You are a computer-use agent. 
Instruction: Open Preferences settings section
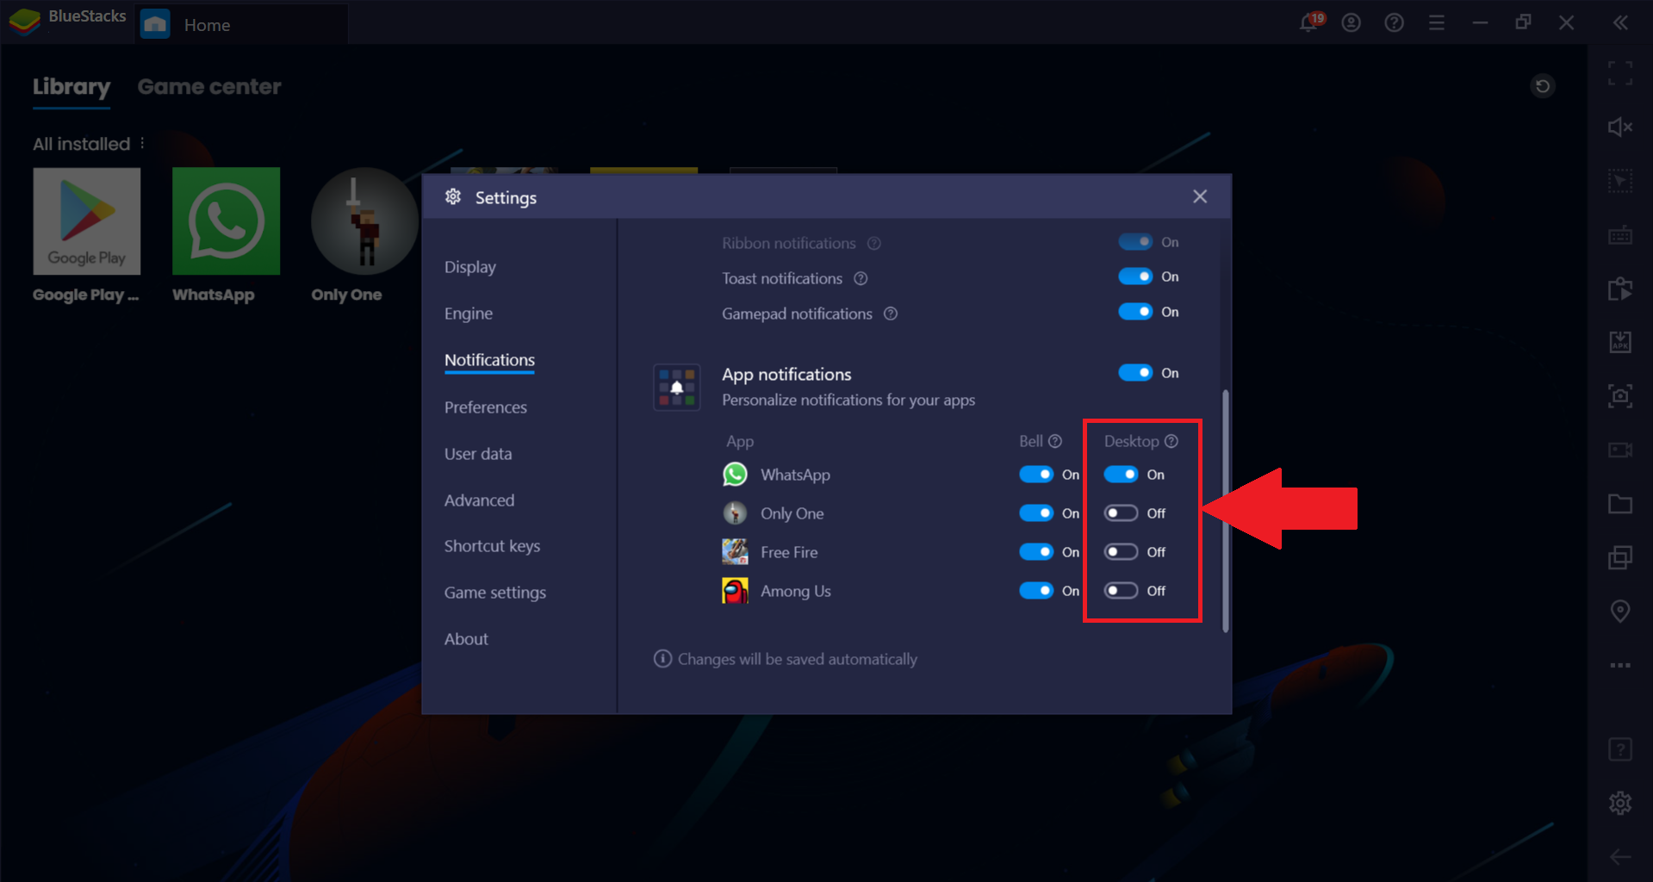pos(486,407)
